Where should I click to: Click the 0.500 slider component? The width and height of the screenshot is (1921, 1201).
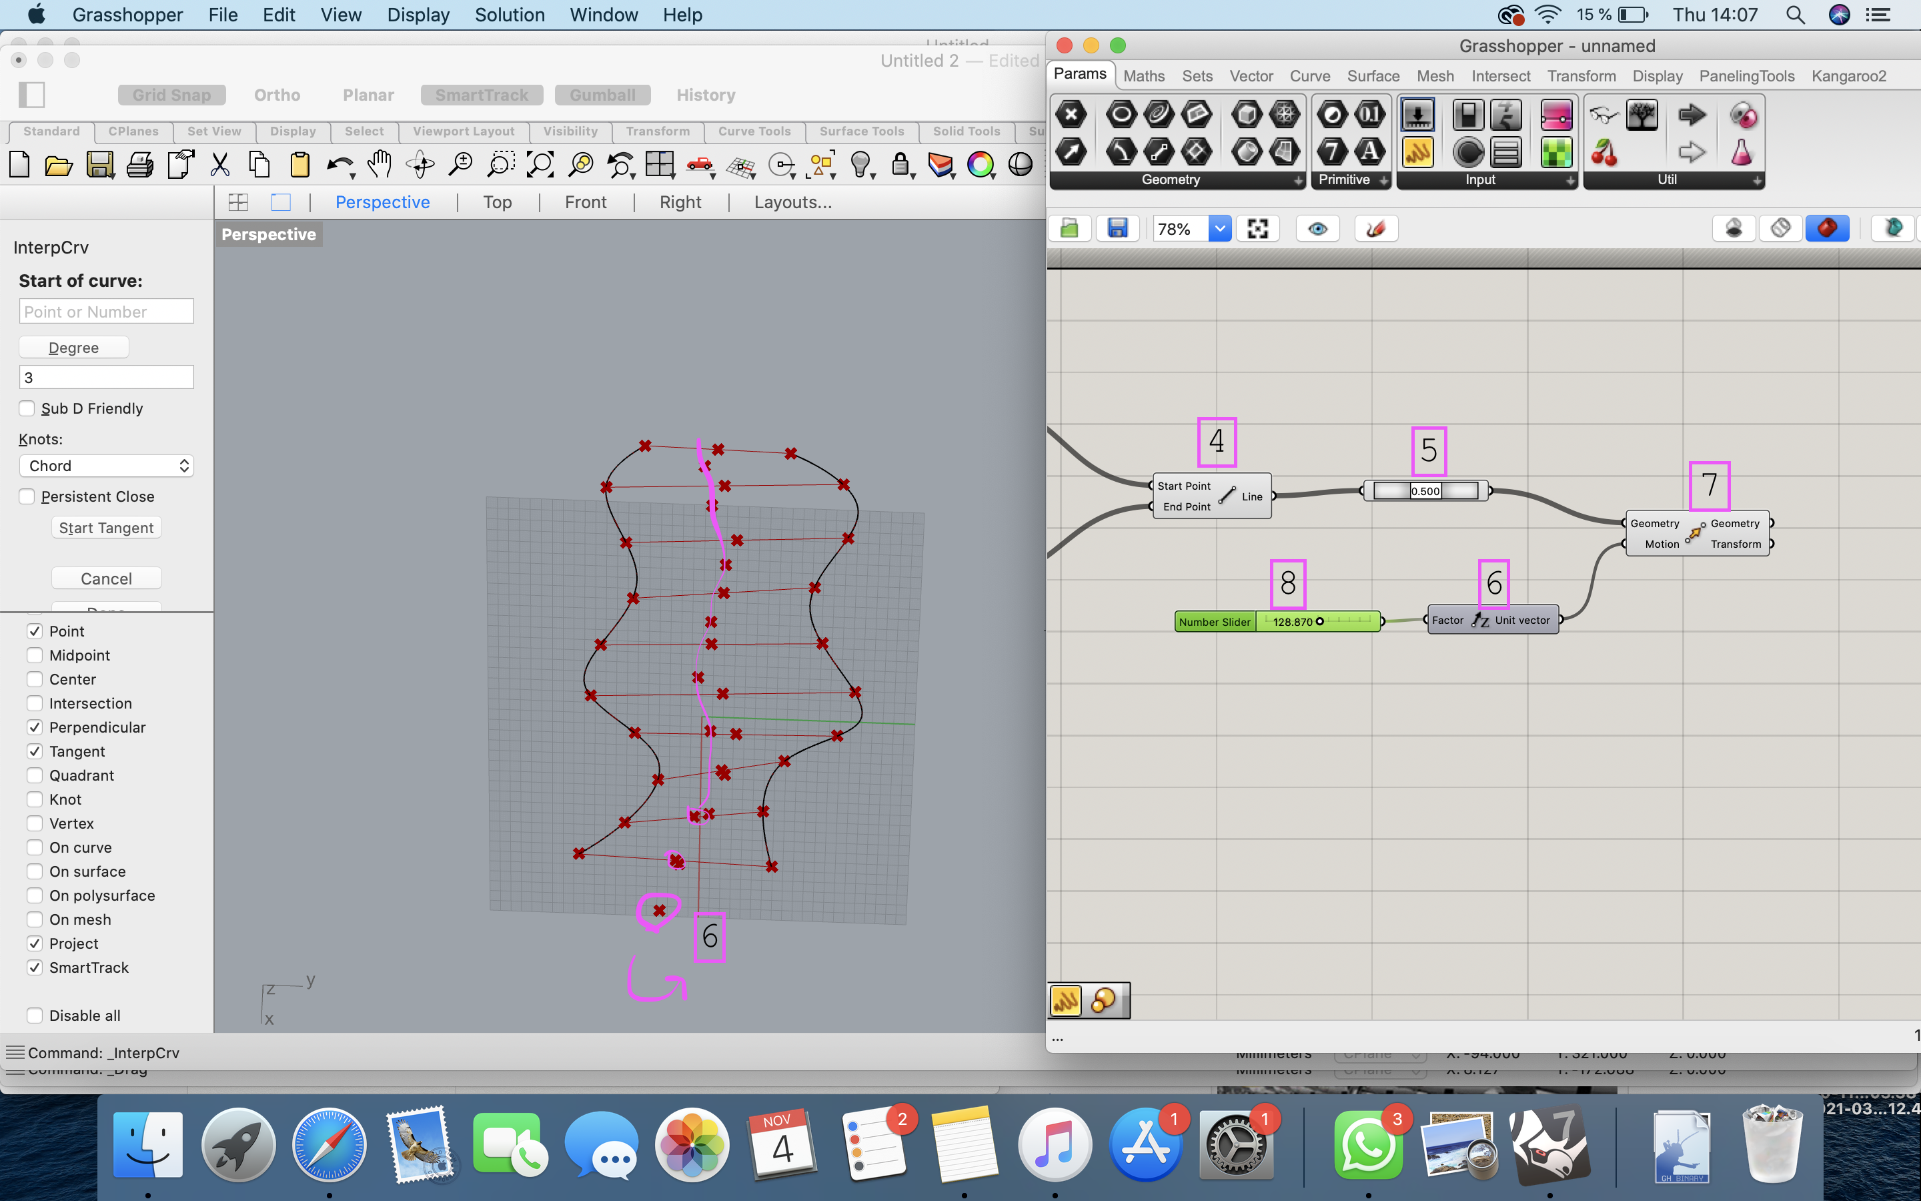click(x=1425, y=491)
